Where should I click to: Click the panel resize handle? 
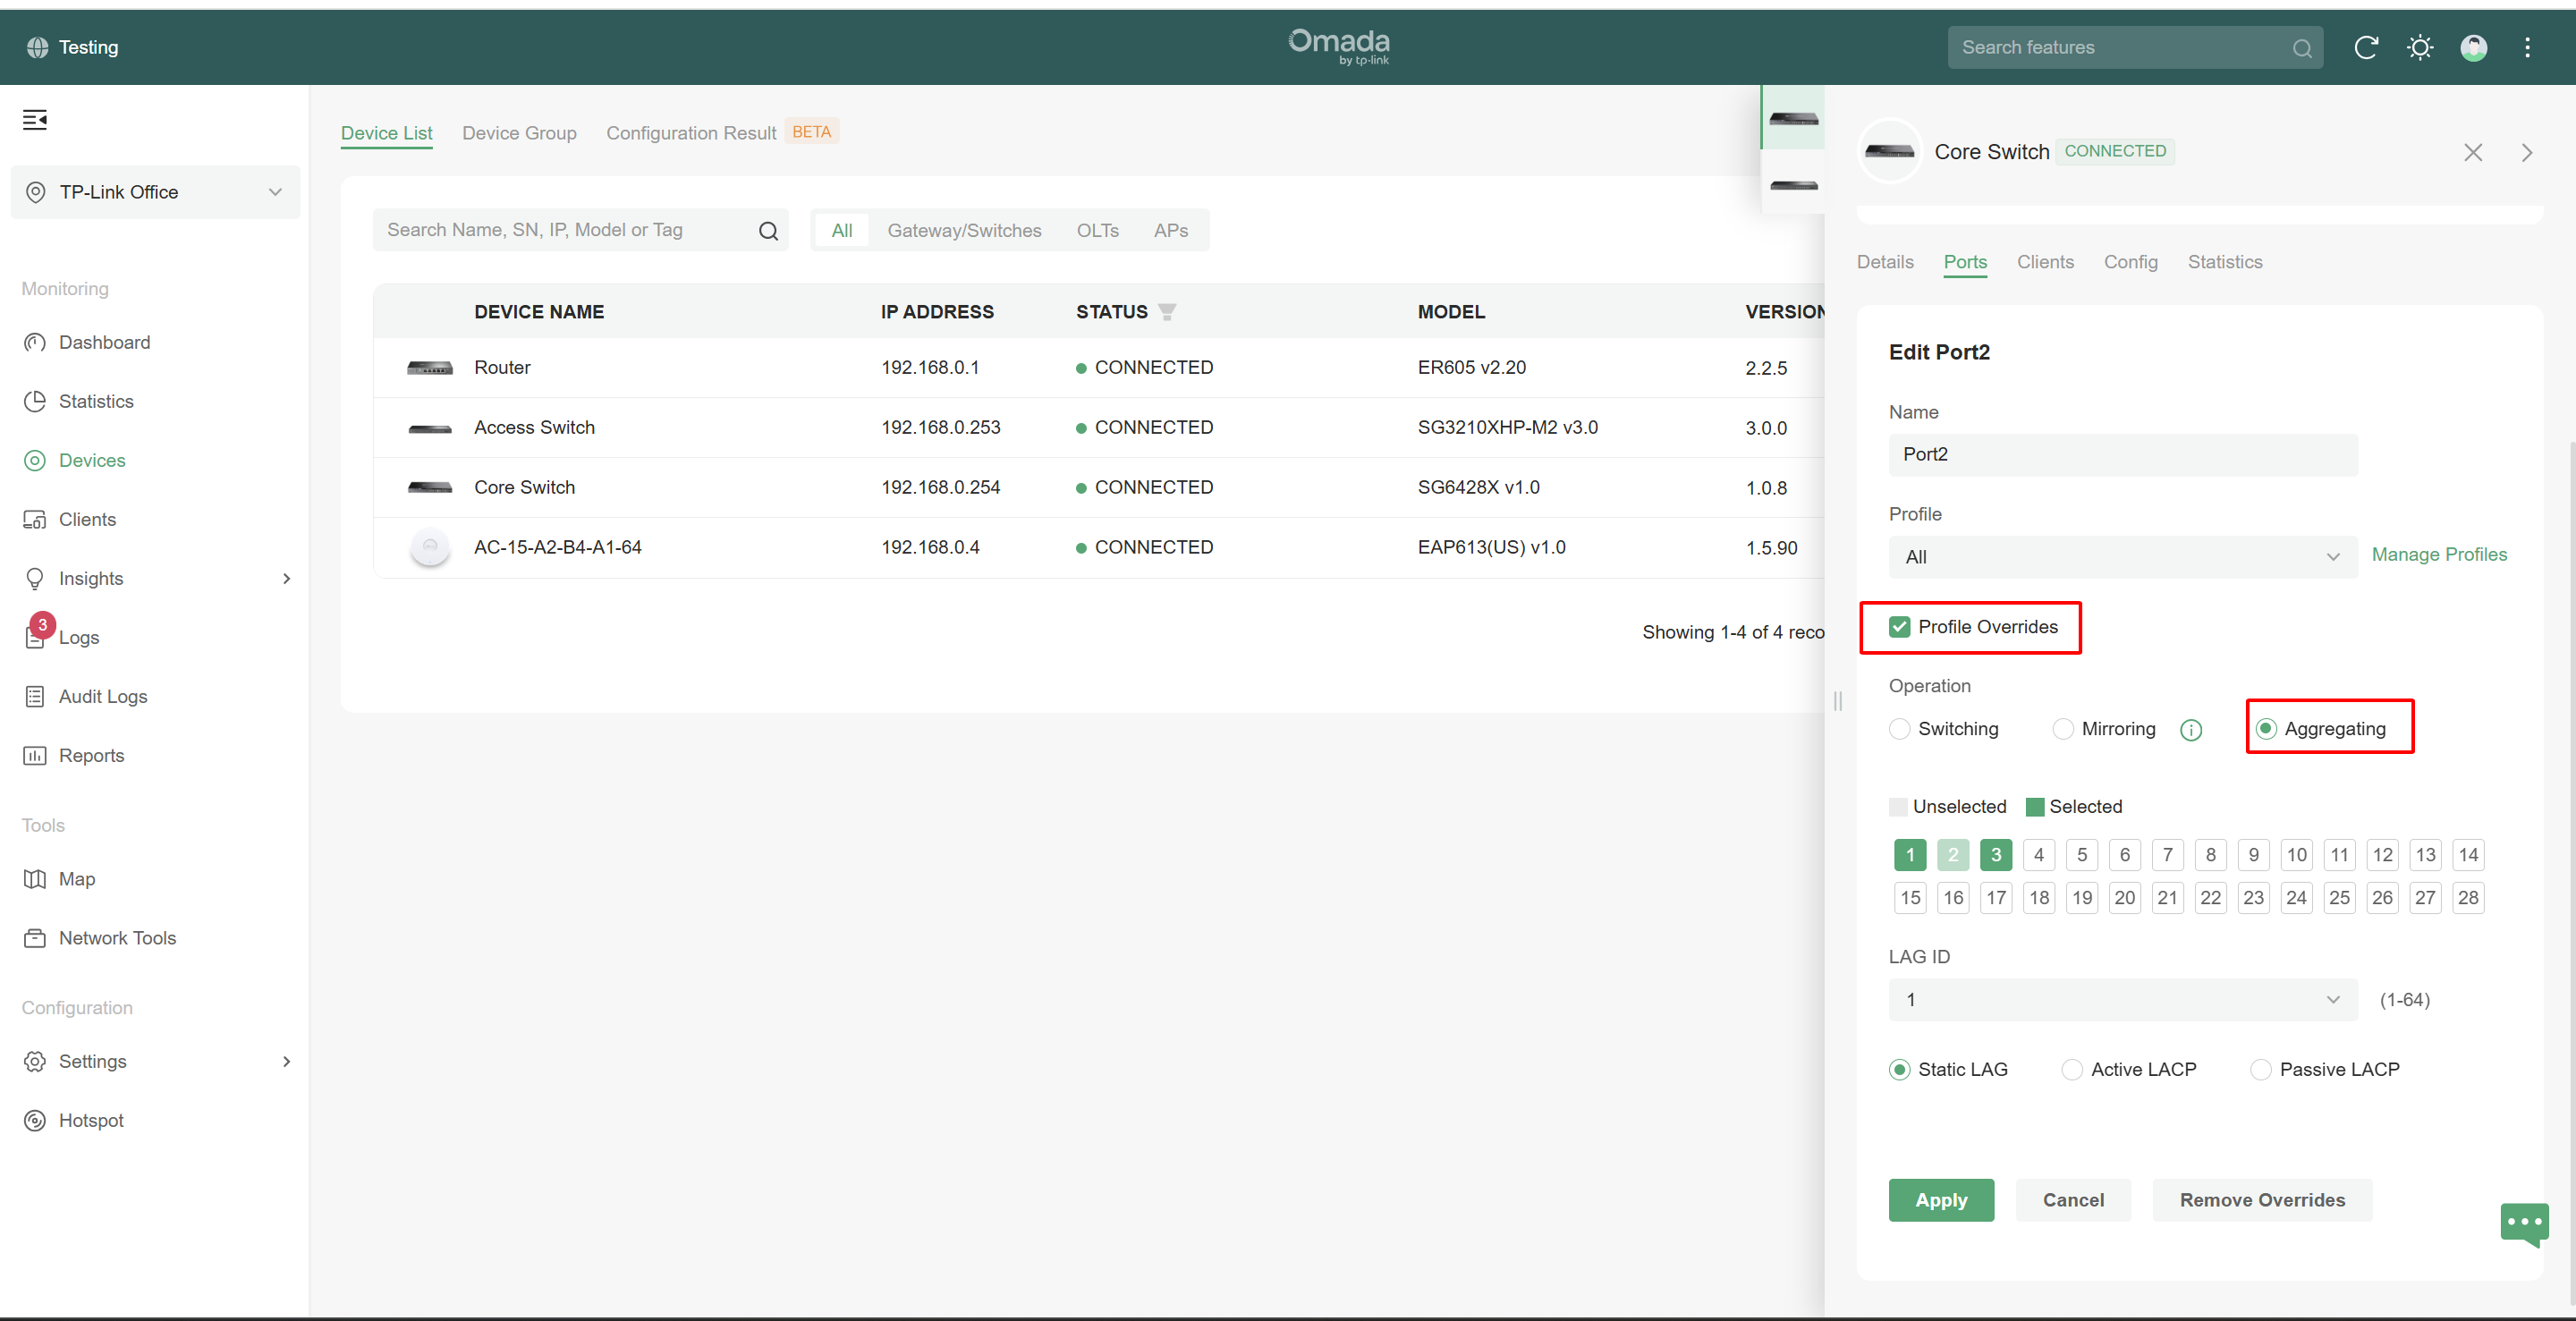(x=1836, y=701)
